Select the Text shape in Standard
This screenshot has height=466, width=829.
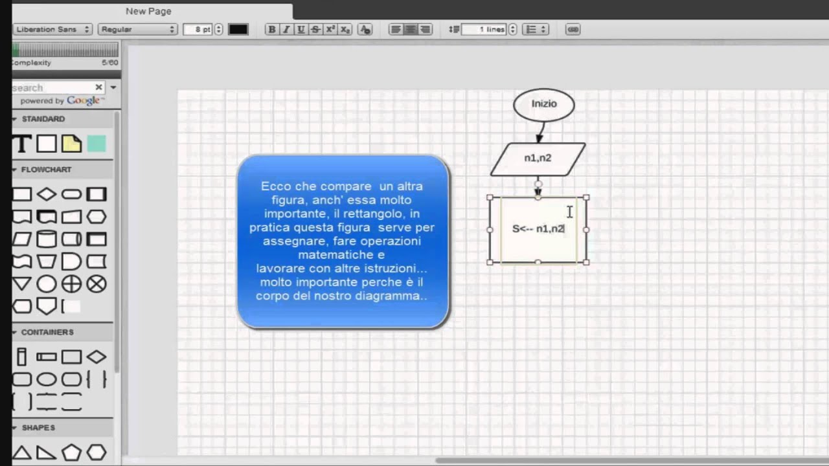pos(21,144)
